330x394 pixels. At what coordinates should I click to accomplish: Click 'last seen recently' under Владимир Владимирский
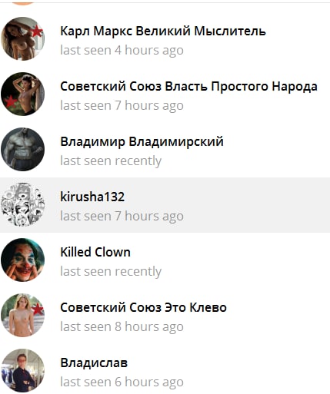[x=111, y=161]
